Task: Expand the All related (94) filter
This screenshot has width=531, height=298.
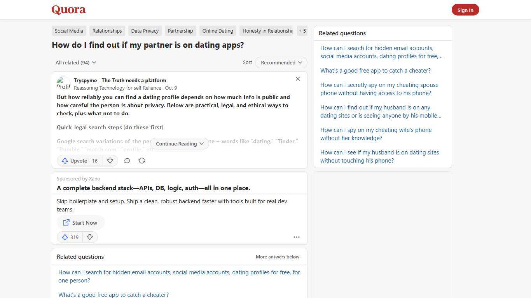Action: (x=76, y=62)
